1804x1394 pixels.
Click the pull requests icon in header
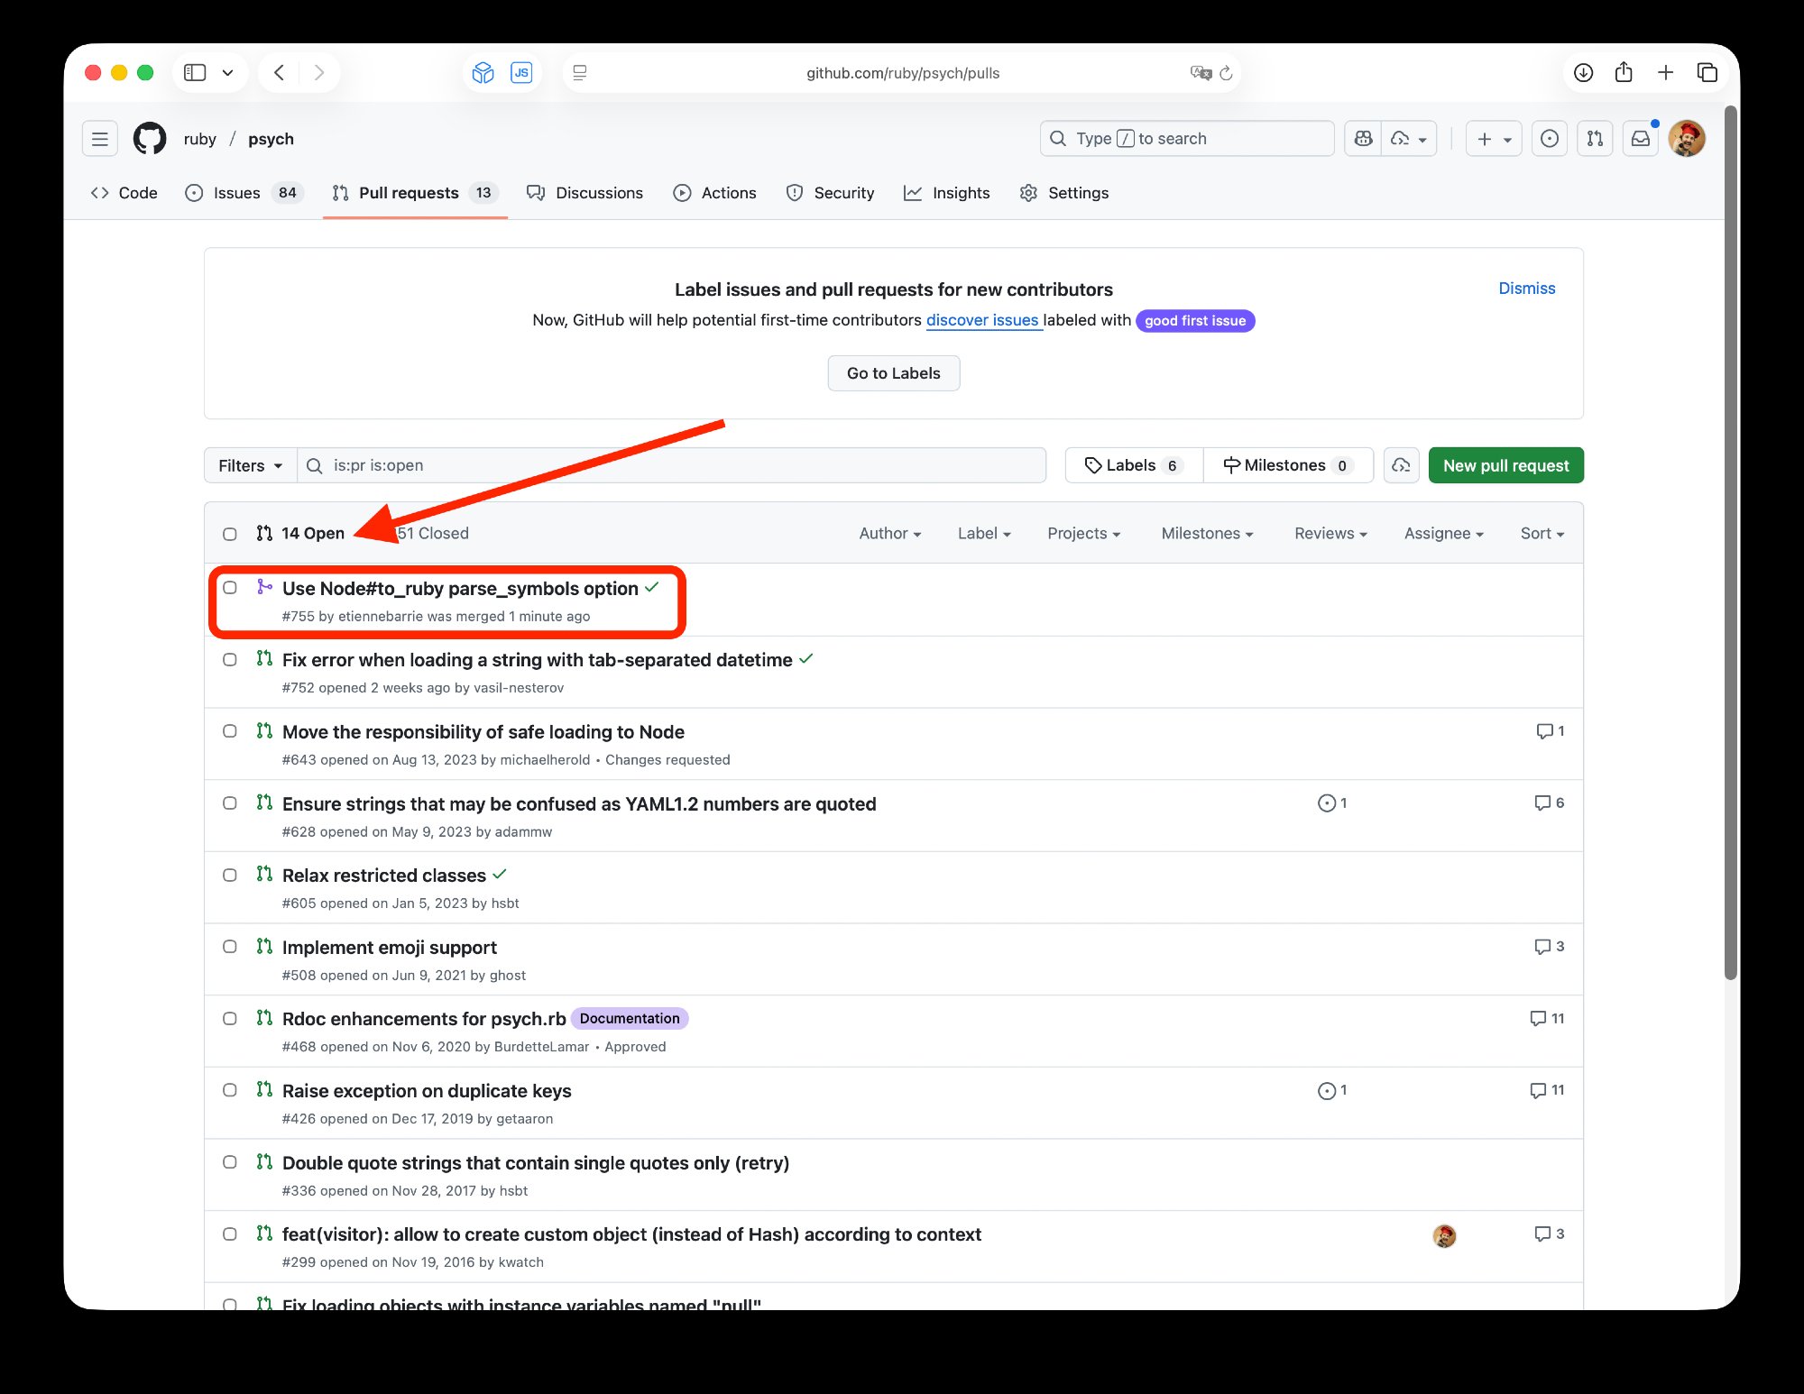coord(1595,139)
